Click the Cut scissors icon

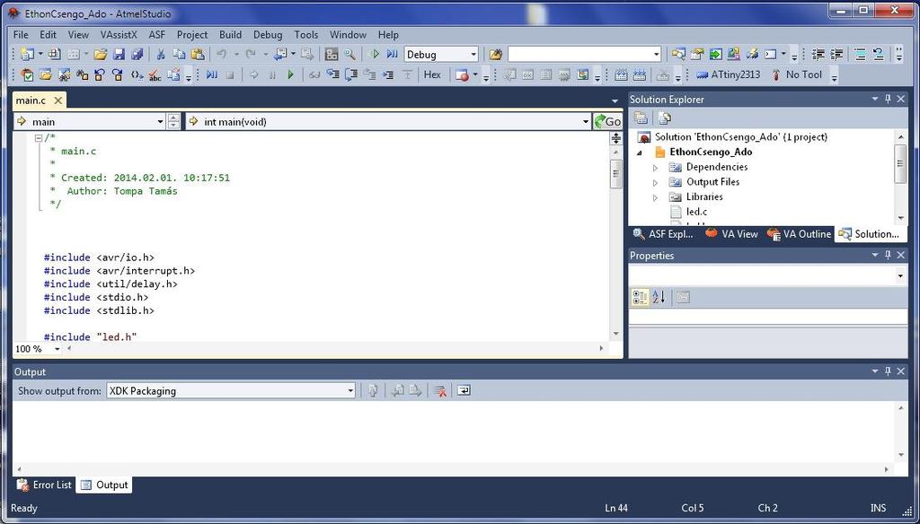coord(160,55)
